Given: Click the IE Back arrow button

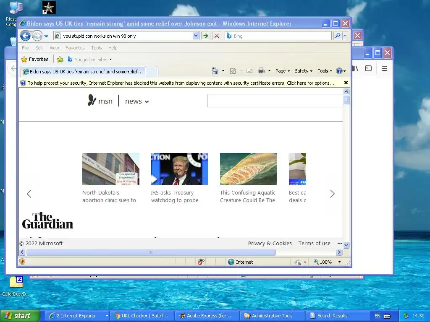Looking at the screenshot, I should click(x=26, y=36).
